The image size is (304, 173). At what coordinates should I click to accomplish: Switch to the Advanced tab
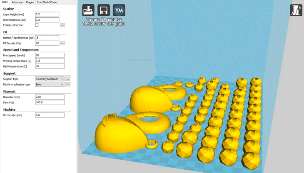[17, 2]
